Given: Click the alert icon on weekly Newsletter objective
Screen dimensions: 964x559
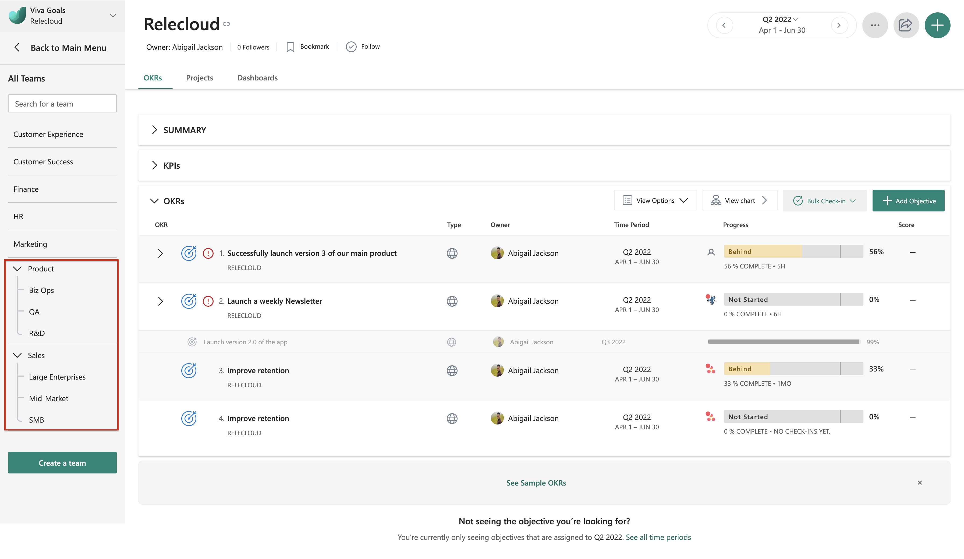Looking at the screenshot, I should [x=208, y=301].
